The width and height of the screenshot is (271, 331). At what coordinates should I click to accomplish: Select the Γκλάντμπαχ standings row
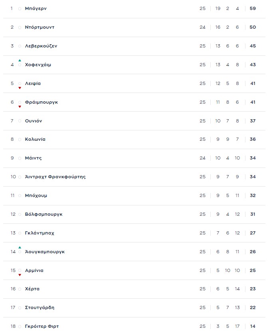click(136, 233)
